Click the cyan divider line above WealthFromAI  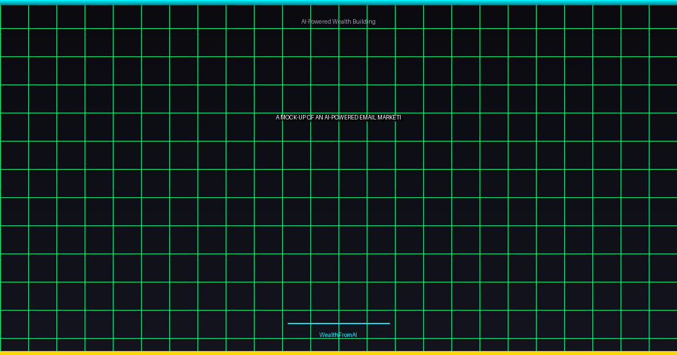tap(338, 323)
